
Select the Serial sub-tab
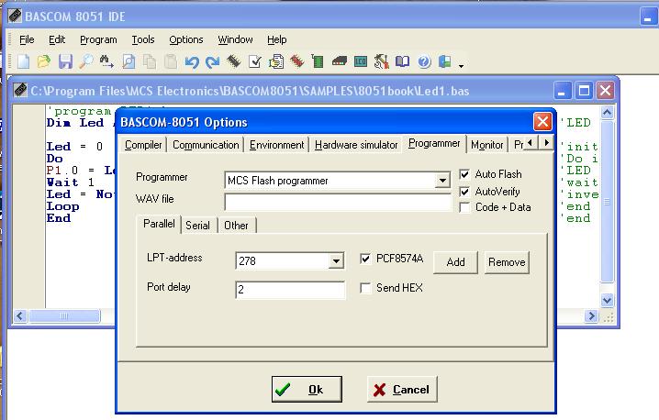[x=197, y=226]
